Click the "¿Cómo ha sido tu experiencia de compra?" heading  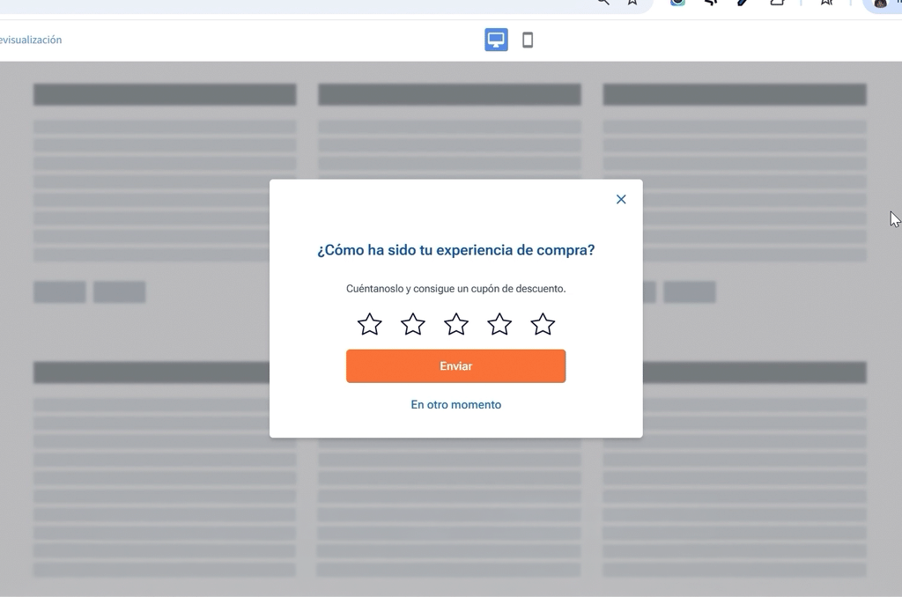(x=455, y=250)
